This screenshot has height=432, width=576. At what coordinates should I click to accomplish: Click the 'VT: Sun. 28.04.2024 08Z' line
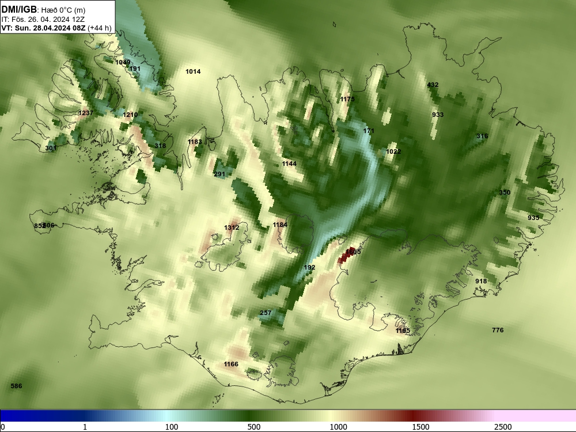pyautogui.click(x=44, y=28)
